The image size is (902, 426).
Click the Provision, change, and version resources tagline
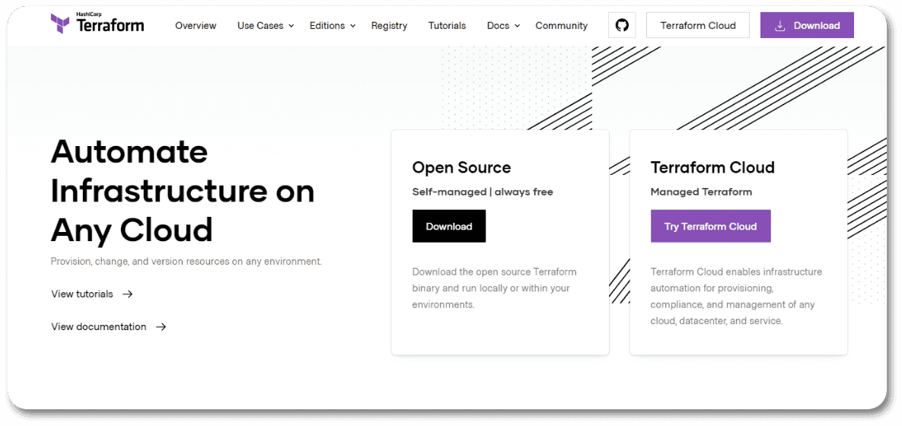coord(186,261)
